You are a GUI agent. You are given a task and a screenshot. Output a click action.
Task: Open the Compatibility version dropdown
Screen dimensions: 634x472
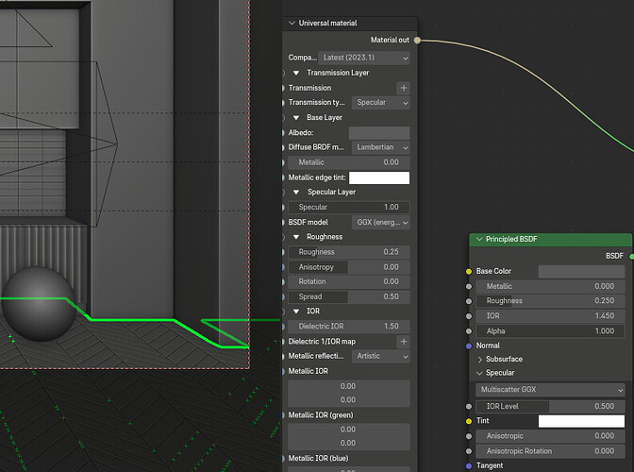tap(364, 58)
